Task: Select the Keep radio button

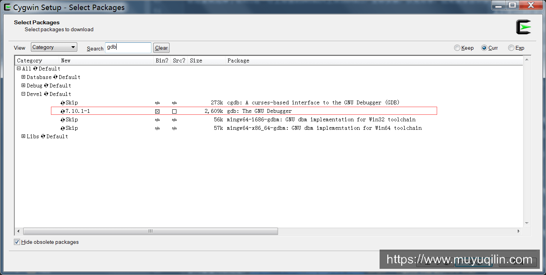Action: [x=457, y=48]
